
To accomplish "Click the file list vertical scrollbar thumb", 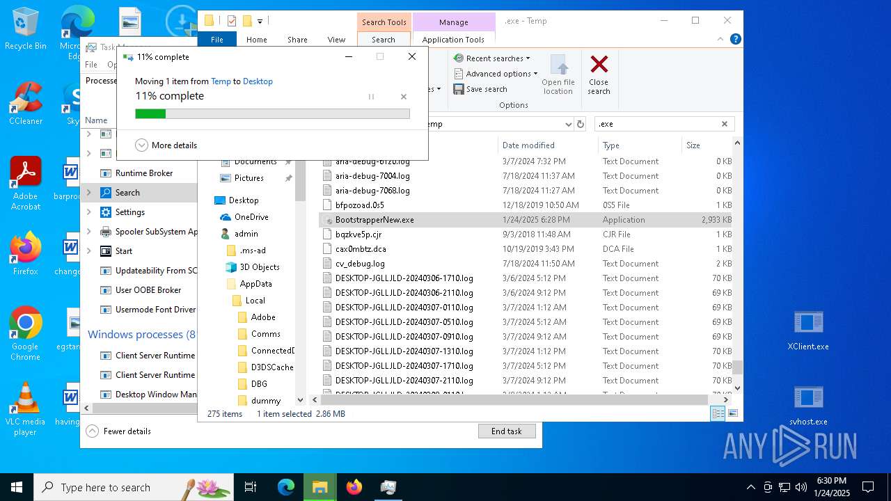I will click(737, 367).
